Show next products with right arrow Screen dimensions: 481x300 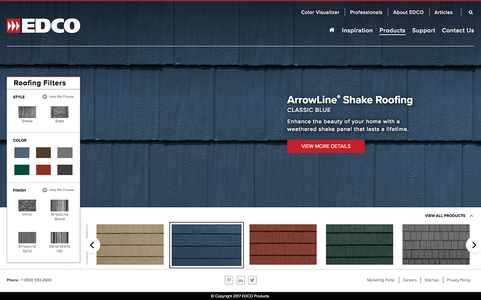tap(473, 245)
